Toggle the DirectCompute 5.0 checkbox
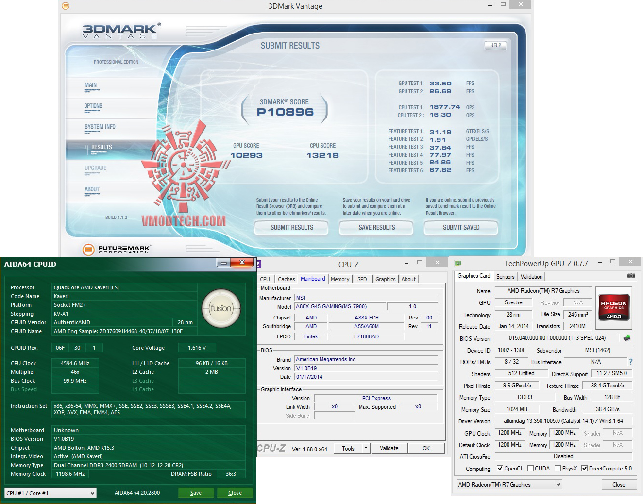The height and width of the screenshot is (504, 643). point(585,469)
